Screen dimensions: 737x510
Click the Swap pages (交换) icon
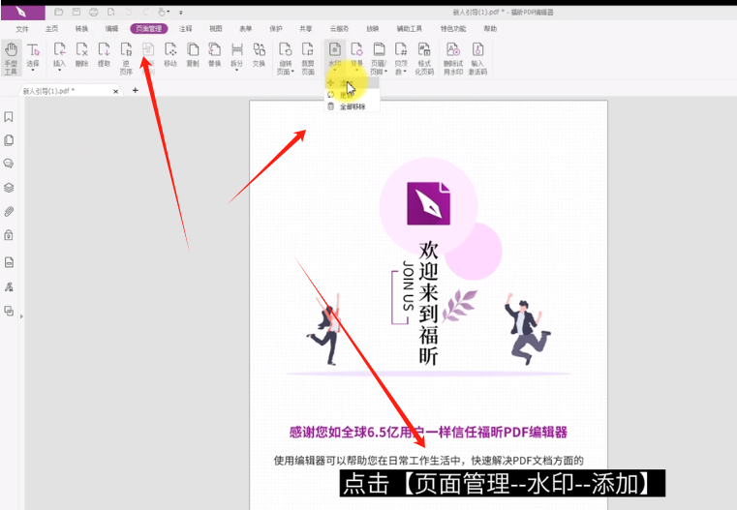(259, 54)
